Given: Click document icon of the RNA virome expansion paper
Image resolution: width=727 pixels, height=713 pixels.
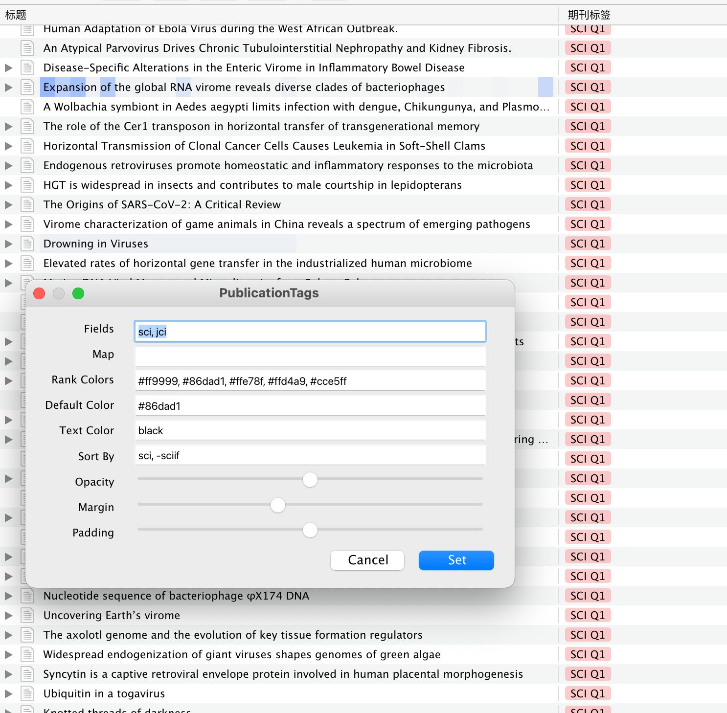Looking at the screenshot, I should tap(27, 87).
